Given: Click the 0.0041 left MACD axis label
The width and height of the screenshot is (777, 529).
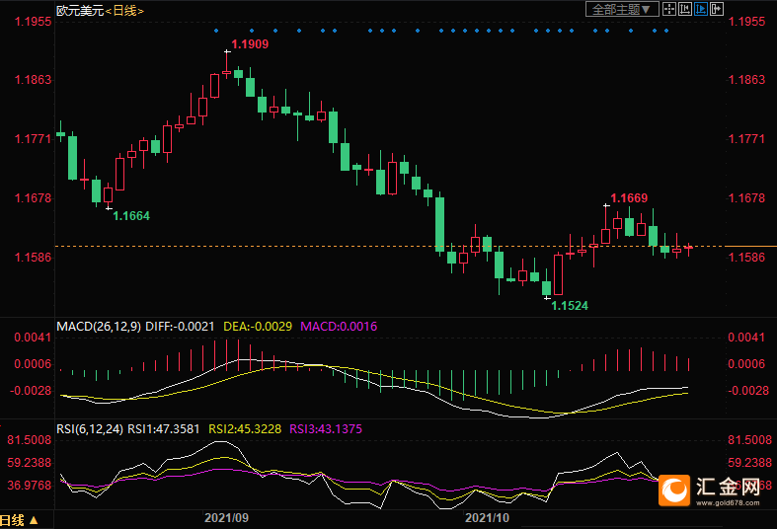Looking at the screenshot, I should coord(33,338).
